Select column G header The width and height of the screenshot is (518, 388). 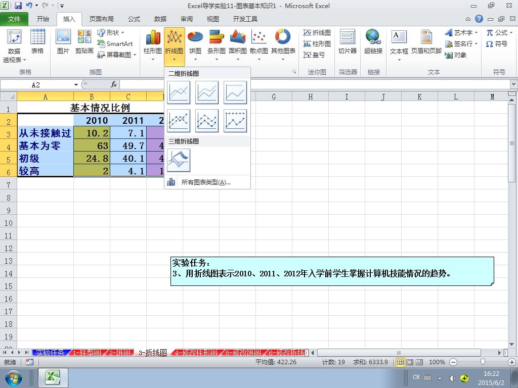click(274, 96)
